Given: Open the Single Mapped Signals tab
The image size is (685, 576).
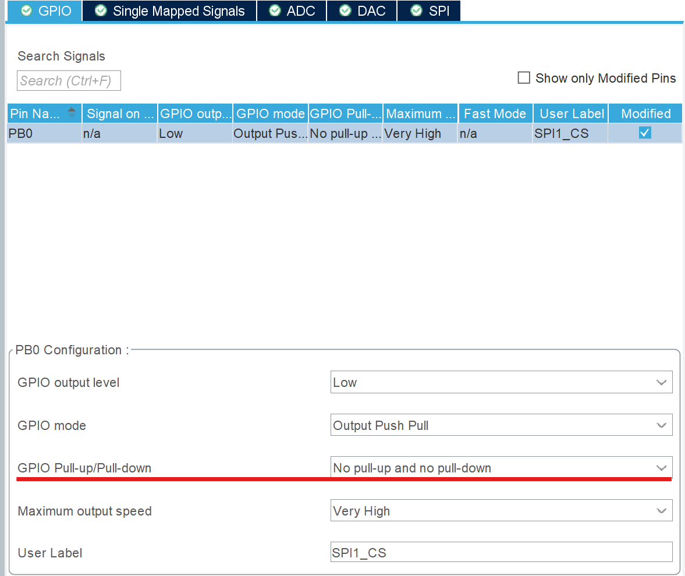Looking at the screenshot, I should [169, 10].
